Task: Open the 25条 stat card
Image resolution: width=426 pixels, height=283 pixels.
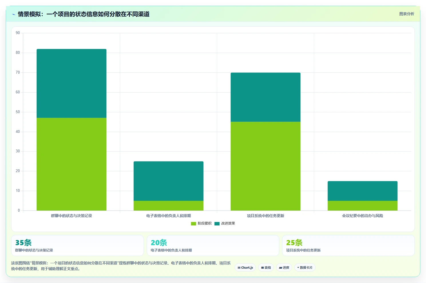Action: 348,245
